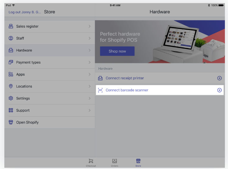
Task: Switch to the Checkout tab
Action: 91,162
